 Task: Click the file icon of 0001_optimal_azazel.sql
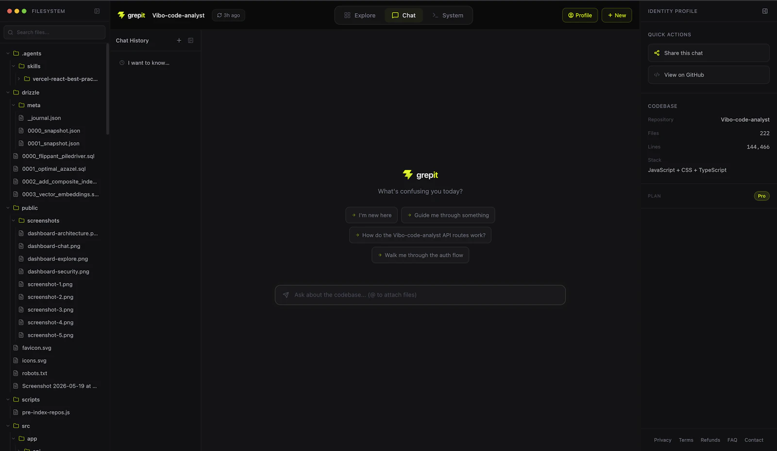[16, 169]
